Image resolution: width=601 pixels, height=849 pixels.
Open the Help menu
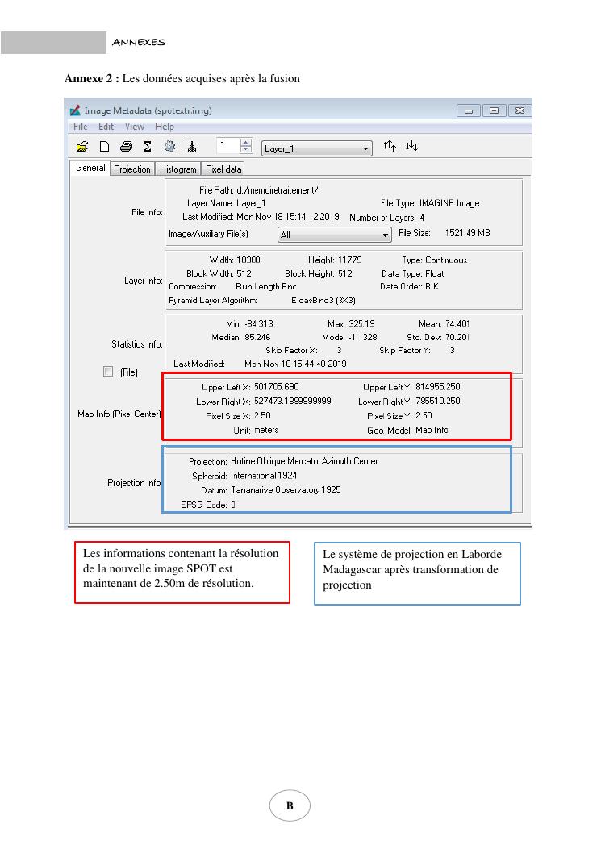(x=165, y=127)
